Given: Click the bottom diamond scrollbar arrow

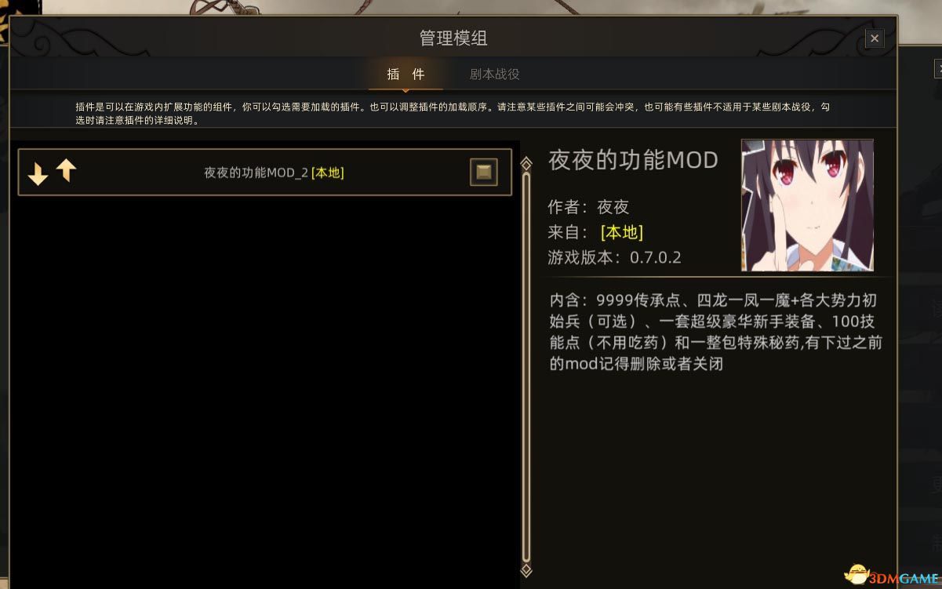Looking at the screenshot, I should coord(526,570).
